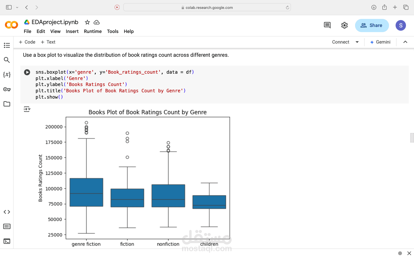Viewport: 414px width, 258px height.
Task: Click the colab.research.google.com address bar
Action: 207,7
